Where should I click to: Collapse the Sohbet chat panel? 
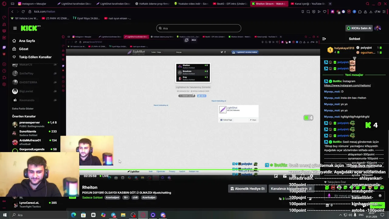[324, 39]
